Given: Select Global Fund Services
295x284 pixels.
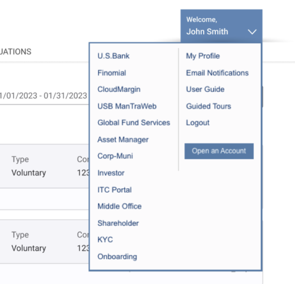Looking at the screenshot, I should point(134,123).
